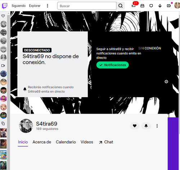Click the pink-haired anime face avatar in sidebar
This screenshot has height=170, width=180.
[4, 107]
